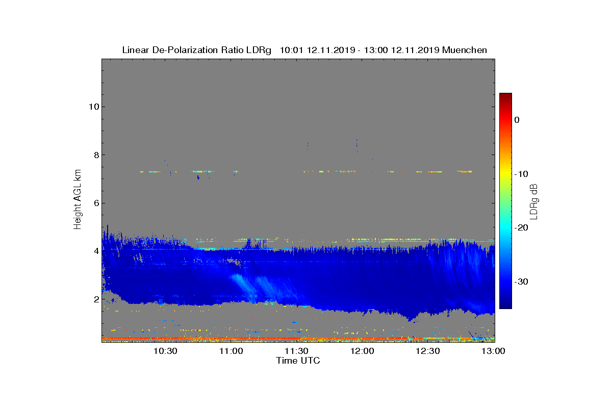Click the colorbar value '-10'
Viewport: 612px width, 408px height.
[x=521, y=174]
